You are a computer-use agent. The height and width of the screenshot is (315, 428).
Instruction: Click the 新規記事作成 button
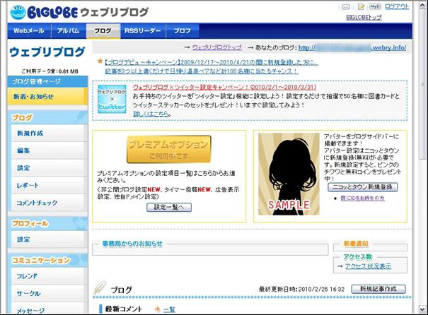(378, 289)
